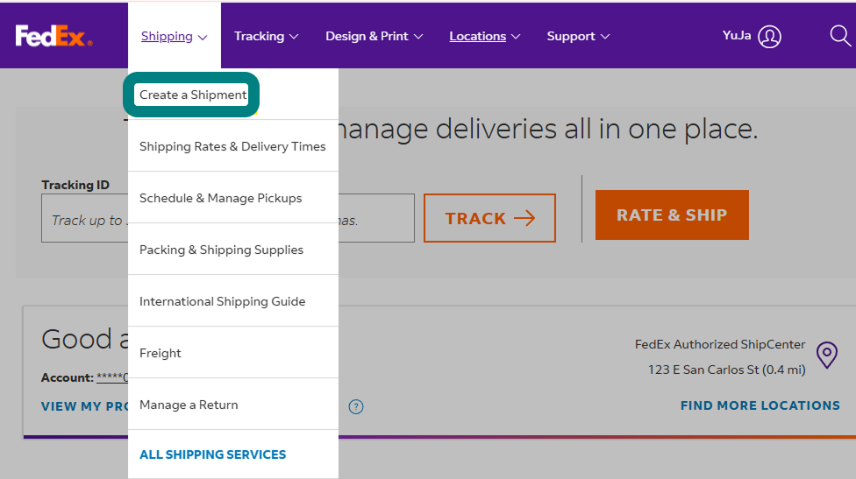Open VIEW MY PROFILE link

[x=84, y=406]
